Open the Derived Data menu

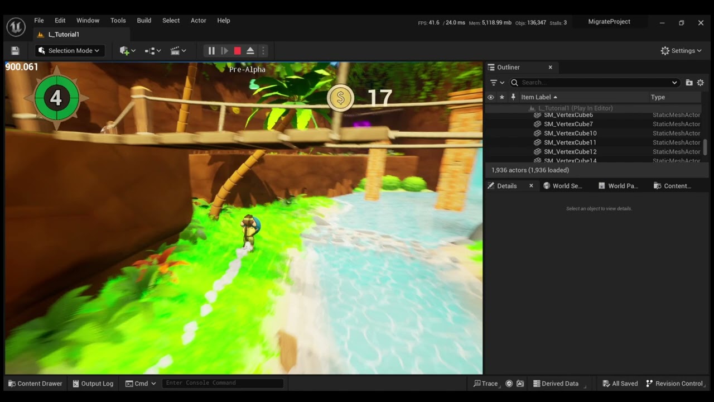[556, 384]
